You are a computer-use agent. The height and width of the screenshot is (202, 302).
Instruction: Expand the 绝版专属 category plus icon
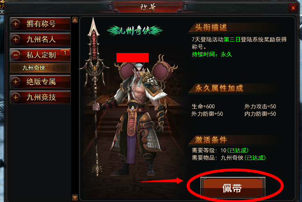click(x=16, y=82)
